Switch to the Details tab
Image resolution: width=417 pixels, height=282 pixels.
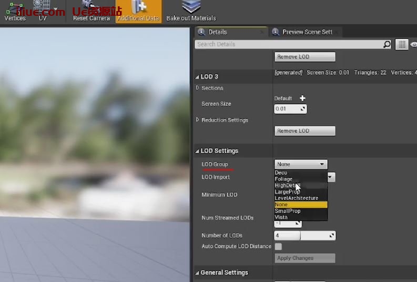pos(231,32)
